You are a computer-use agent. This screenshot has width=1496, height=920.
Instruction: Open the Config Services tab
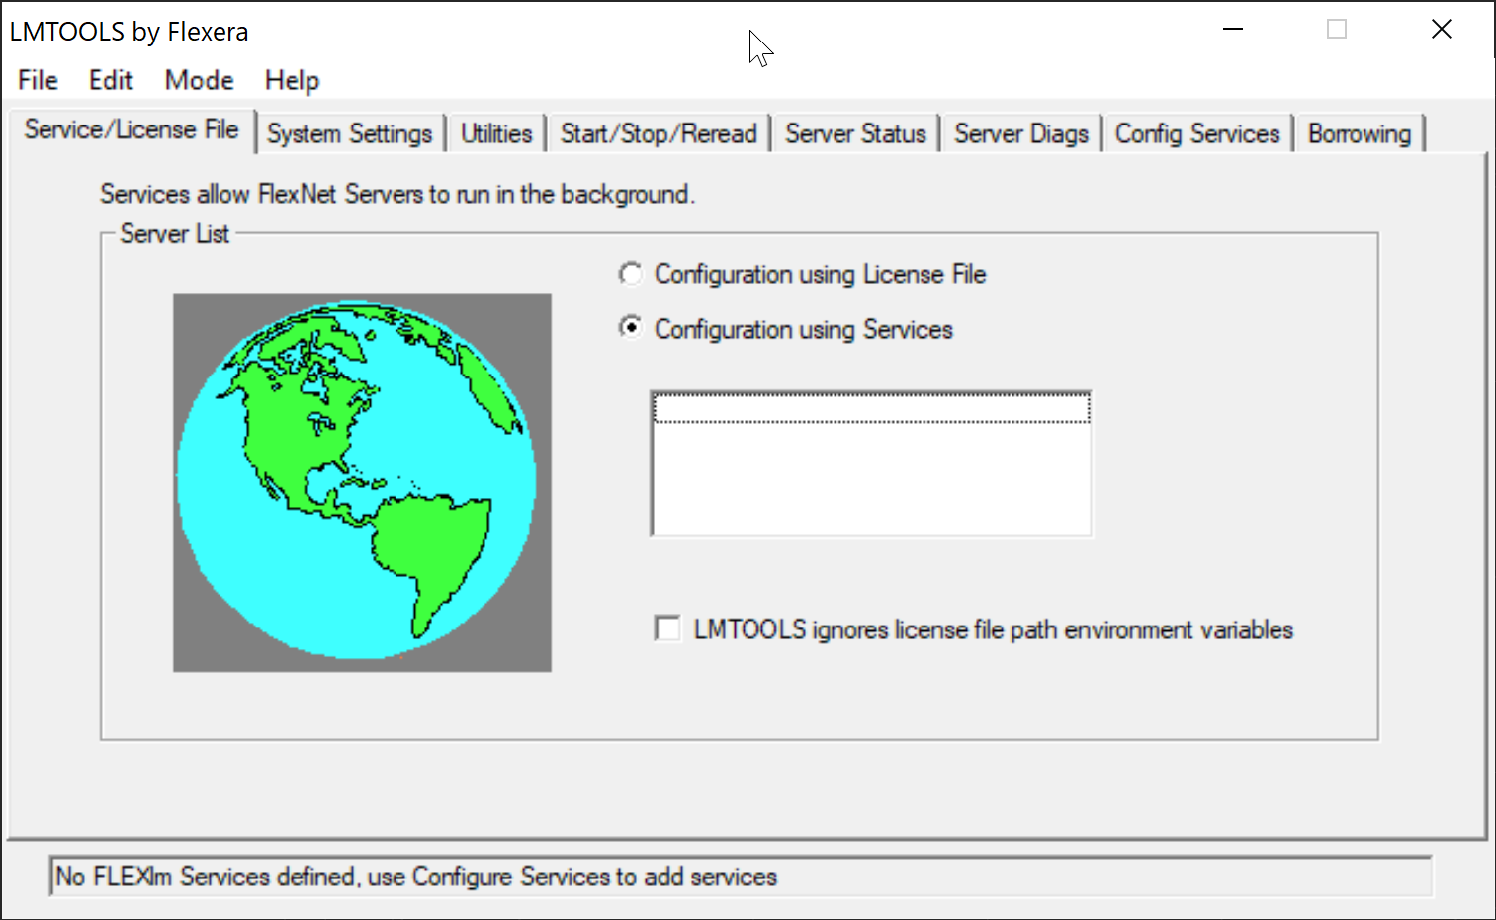click(1197, 133)
